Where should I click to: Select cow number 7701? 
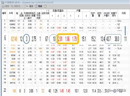coord(13,48)
